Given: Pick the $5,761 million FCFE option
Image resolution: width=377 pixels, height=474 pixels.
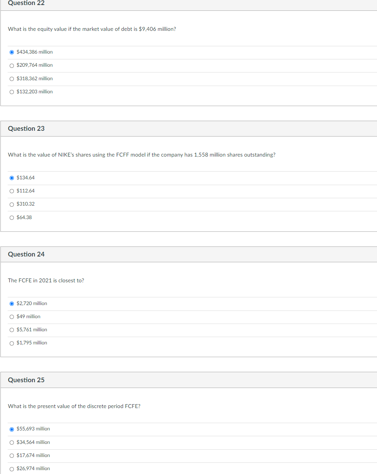Looking at the screenshot, I should point(12,330).
